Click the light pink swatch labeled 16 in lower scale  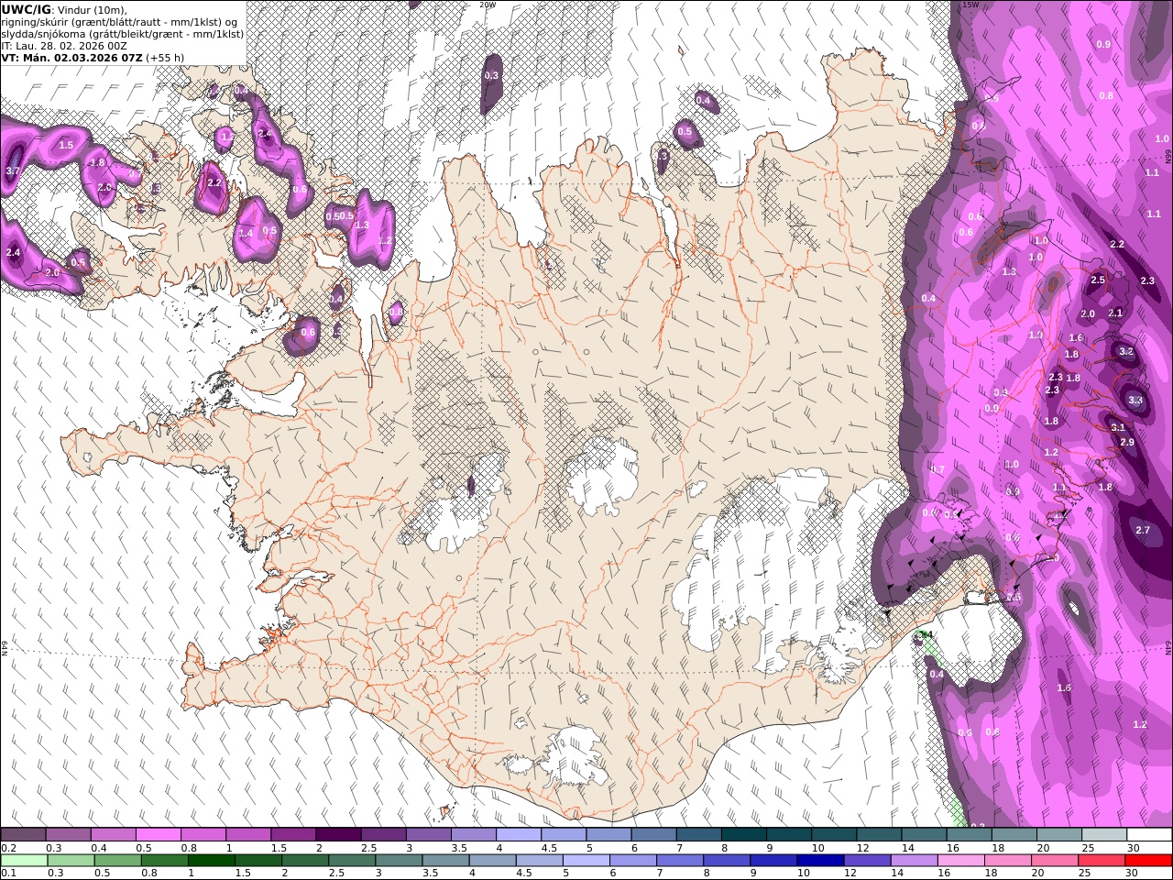(x=960, y=860)
